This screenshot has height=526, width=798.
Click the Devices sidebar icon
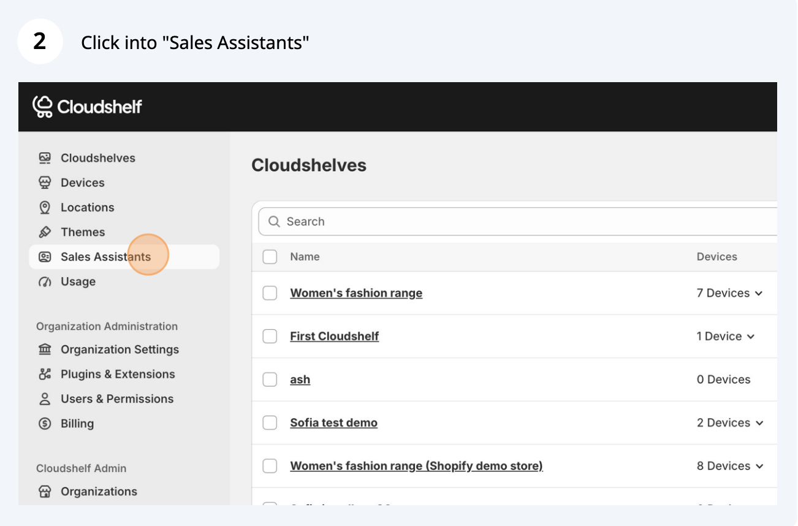coord(45,183)
